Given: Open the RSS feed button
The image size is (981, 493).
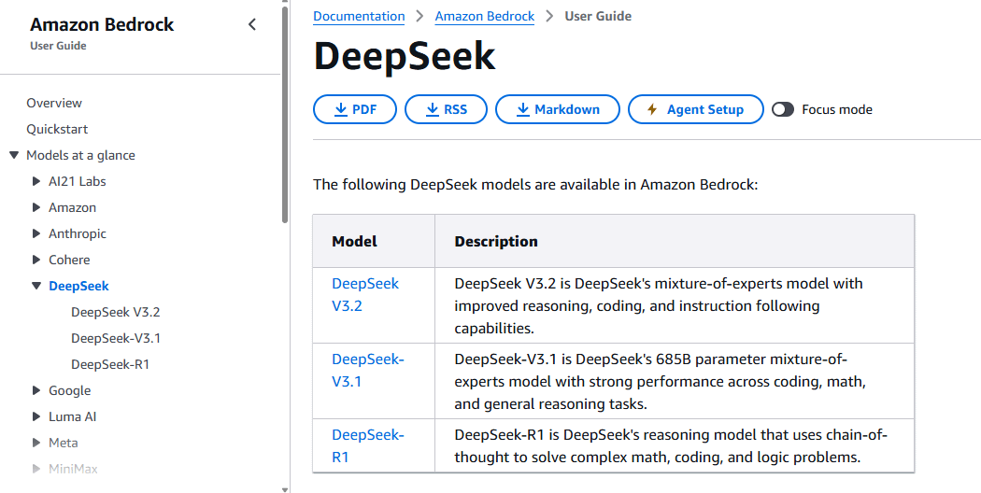Looking at the screenshot, I should (x=446, y=109).
